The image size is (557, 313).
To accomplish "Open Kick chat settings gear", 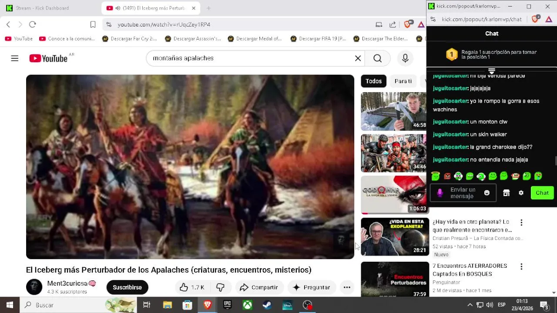I will pos(521,193).
